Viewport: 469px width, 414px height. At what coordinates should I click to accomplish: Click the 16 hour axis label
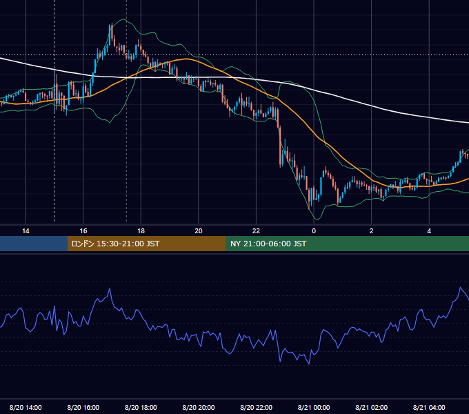click(83, 231)
